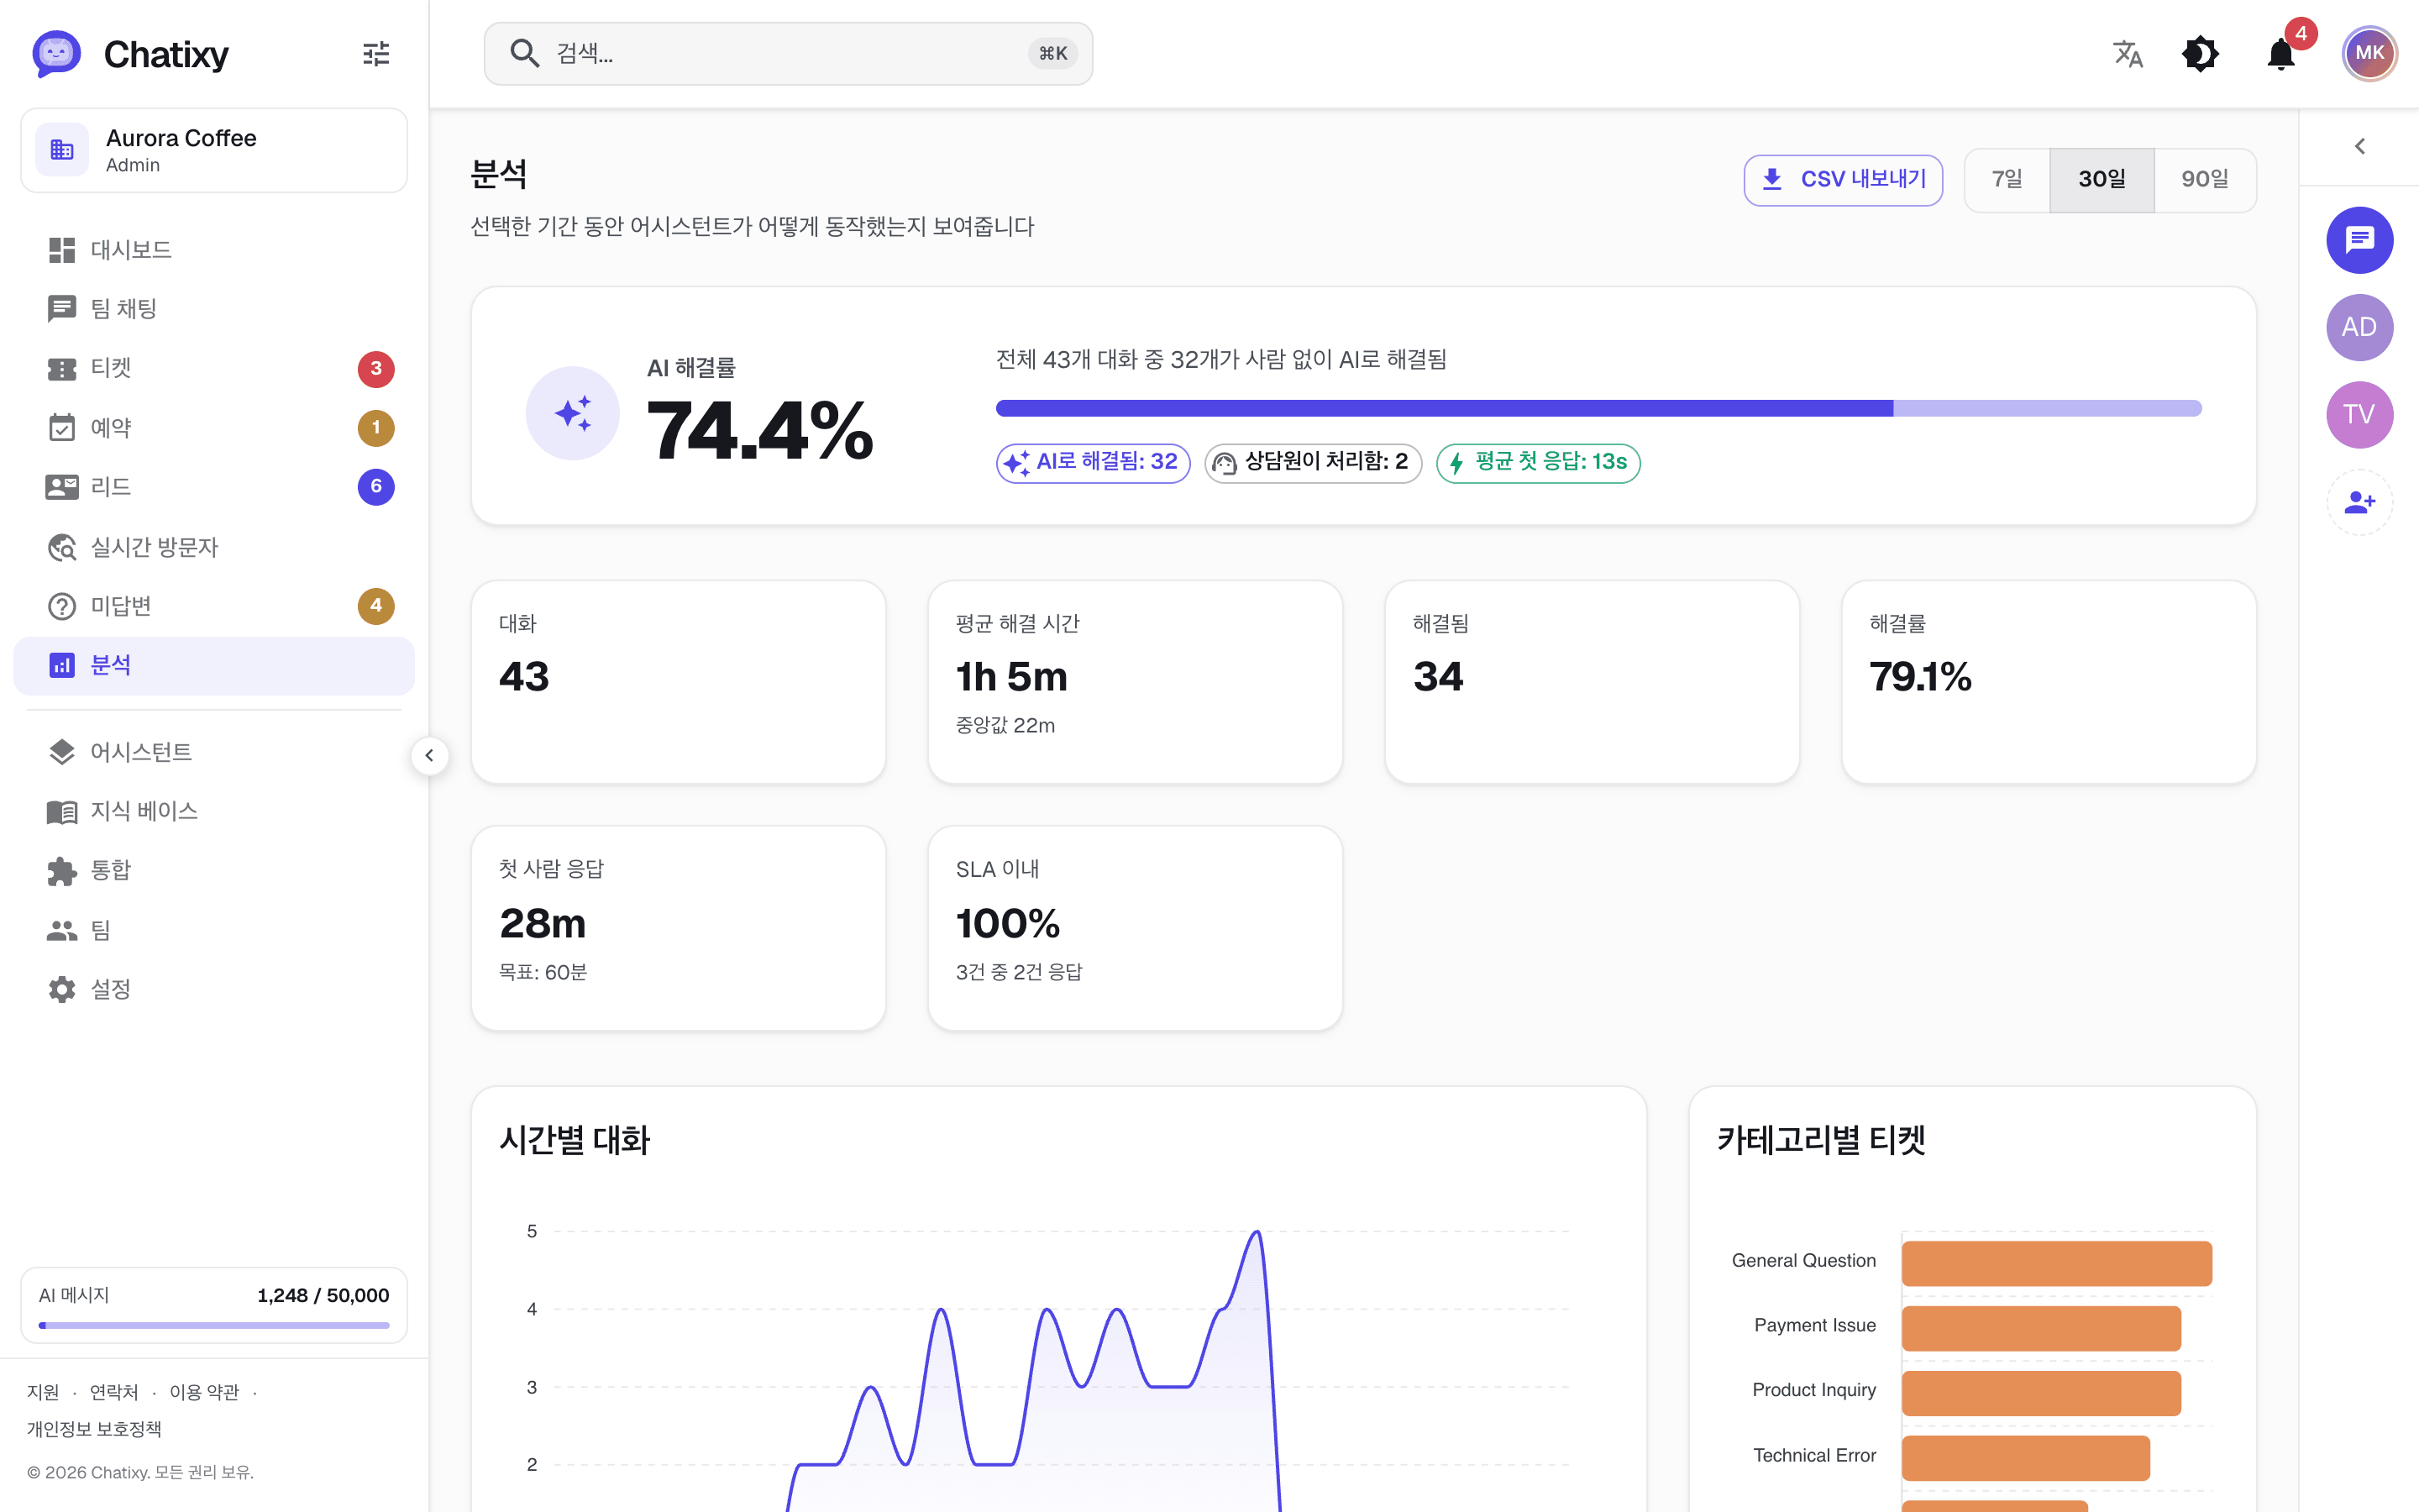Click the 1,248 / 50,000 usage value

point(323,1296)
